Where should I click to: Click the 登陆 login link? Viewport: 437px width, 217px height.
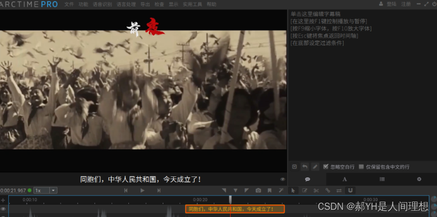pyautogui.click(x=391, y=4)
